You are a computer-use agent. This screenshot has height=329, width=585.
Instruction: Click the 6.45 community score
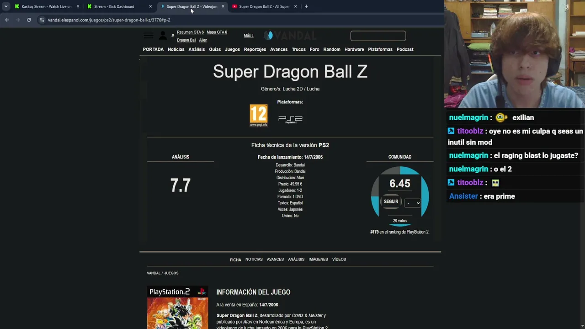(x=400, y=184)
